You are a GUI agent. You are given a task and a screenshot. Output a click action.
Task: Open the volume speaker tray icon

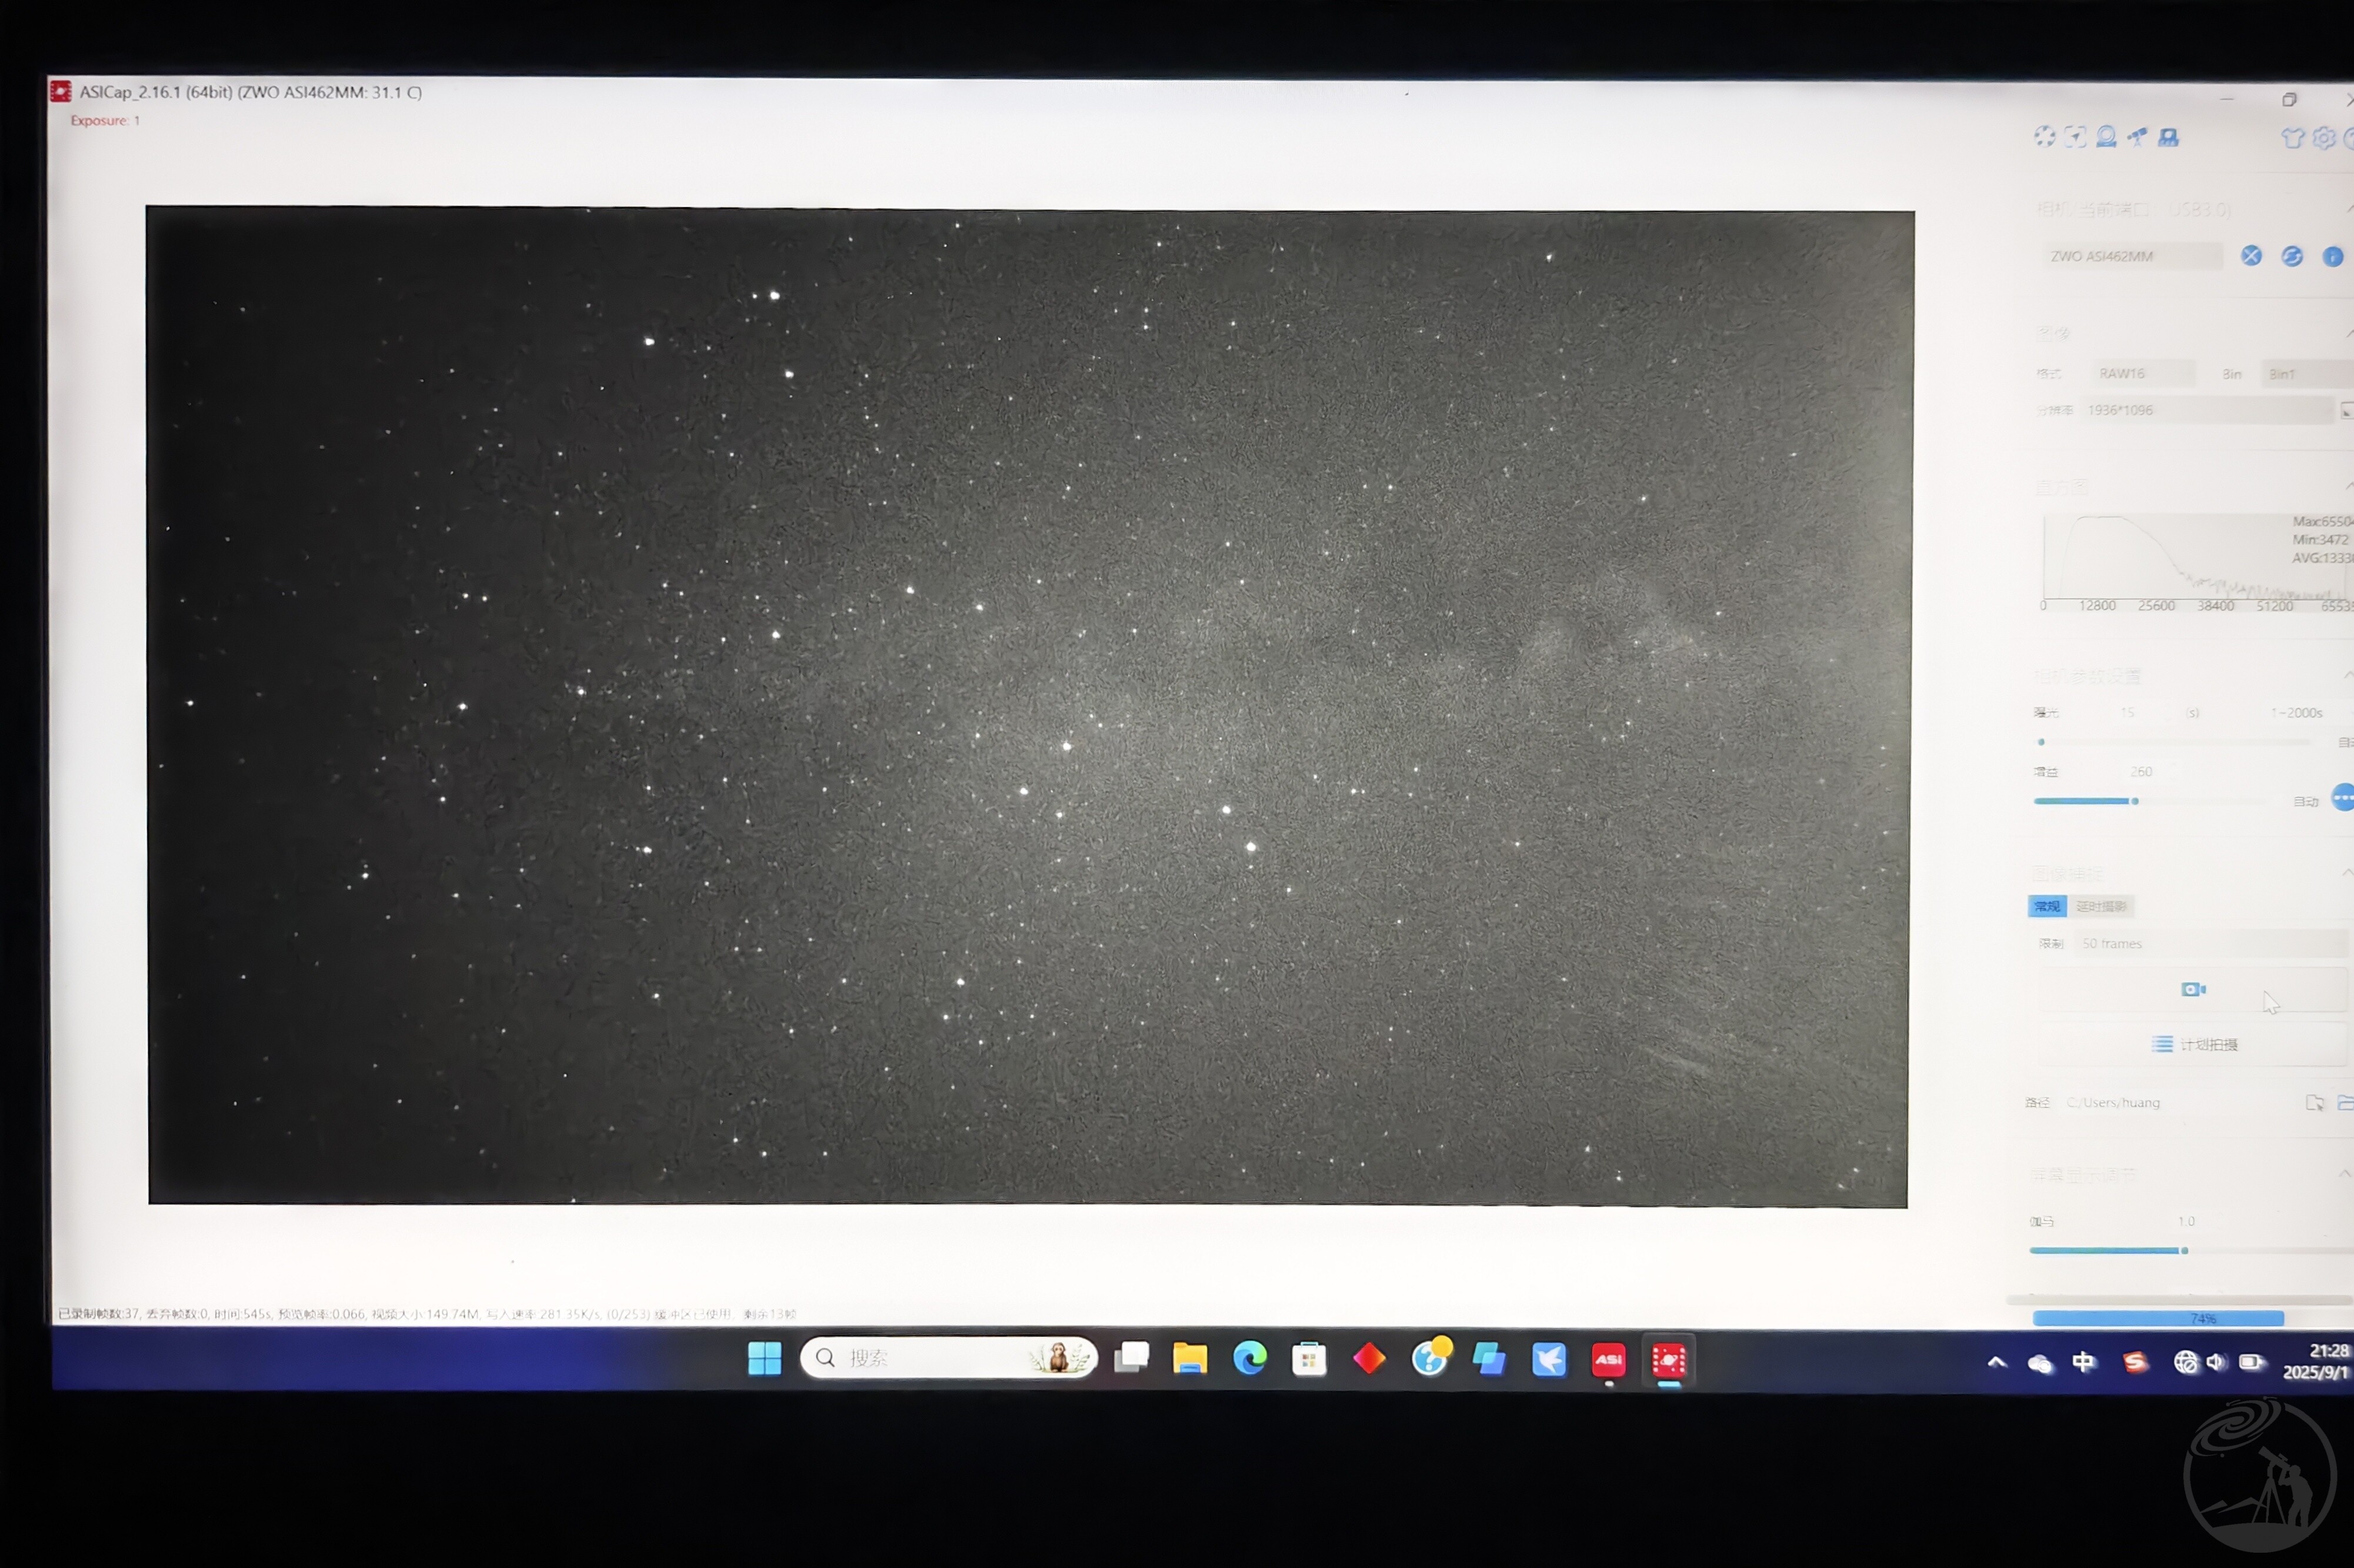[2216, 1362]
